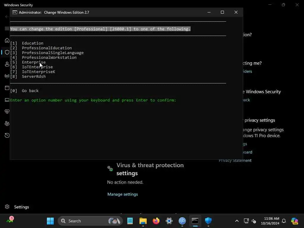Click the highlighted You can change the edition line
Viewport: 304px width, 228px height.
coord(100,29)
